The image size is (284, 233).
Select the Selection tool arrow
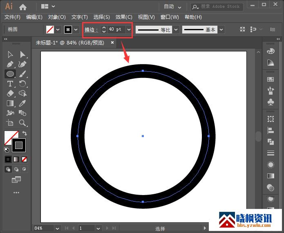point(10,54)
